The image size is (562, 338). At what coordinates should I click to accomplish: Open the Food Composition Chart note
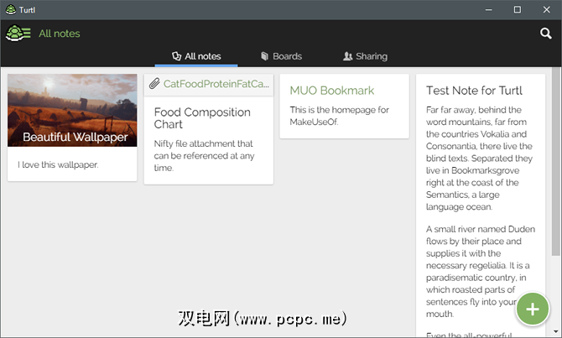coord(202,118)
